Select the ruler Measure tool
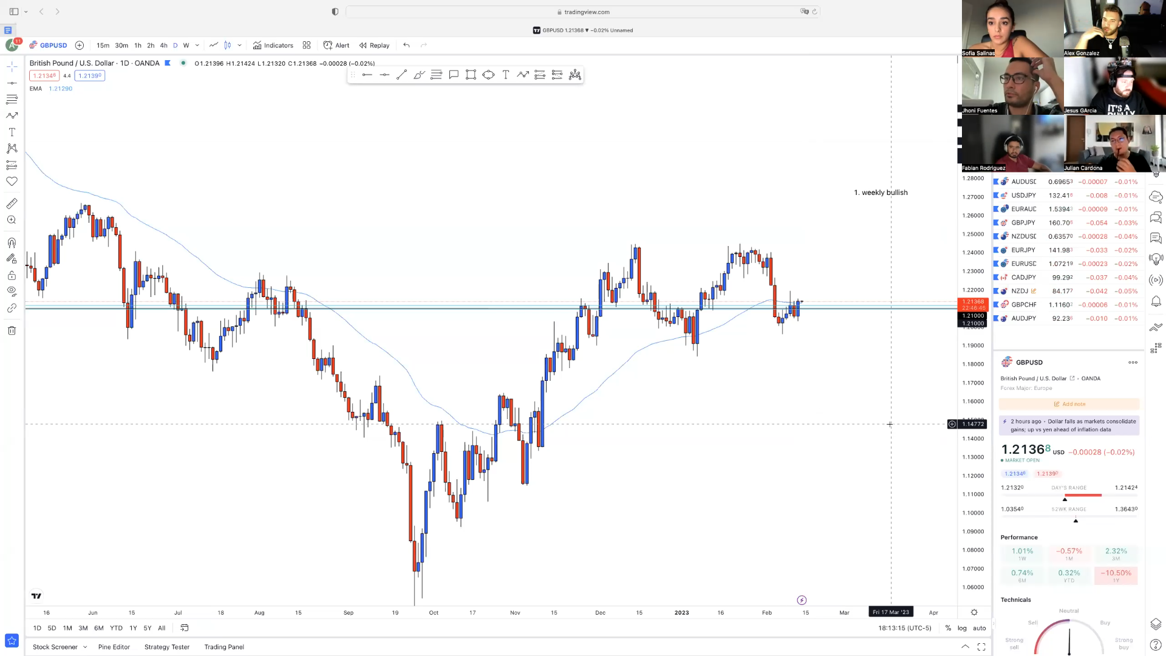 click(12, 203)
